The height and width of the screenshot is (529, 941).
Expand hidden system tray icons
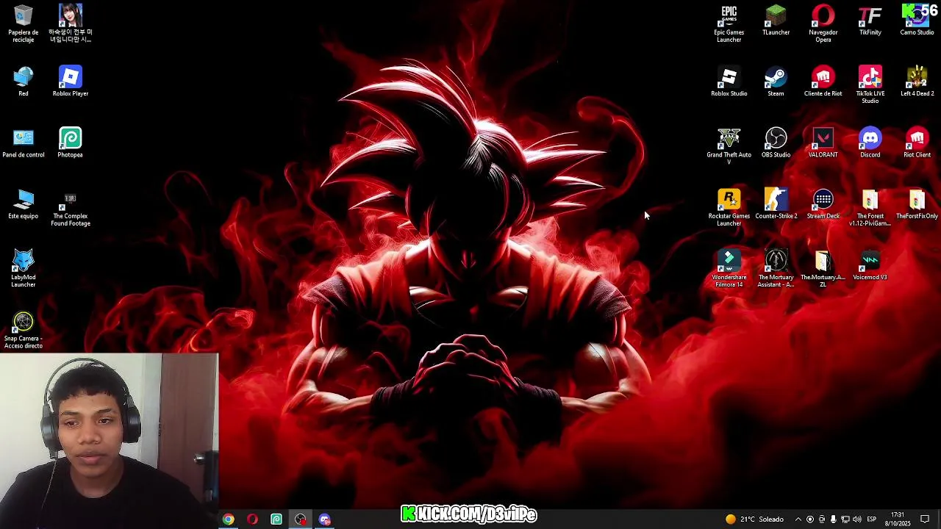click(x=798, y=519)
